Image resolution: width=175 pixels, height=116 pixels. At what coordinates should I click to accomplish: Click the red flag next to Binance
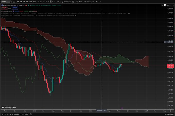(x=26, y=5)
